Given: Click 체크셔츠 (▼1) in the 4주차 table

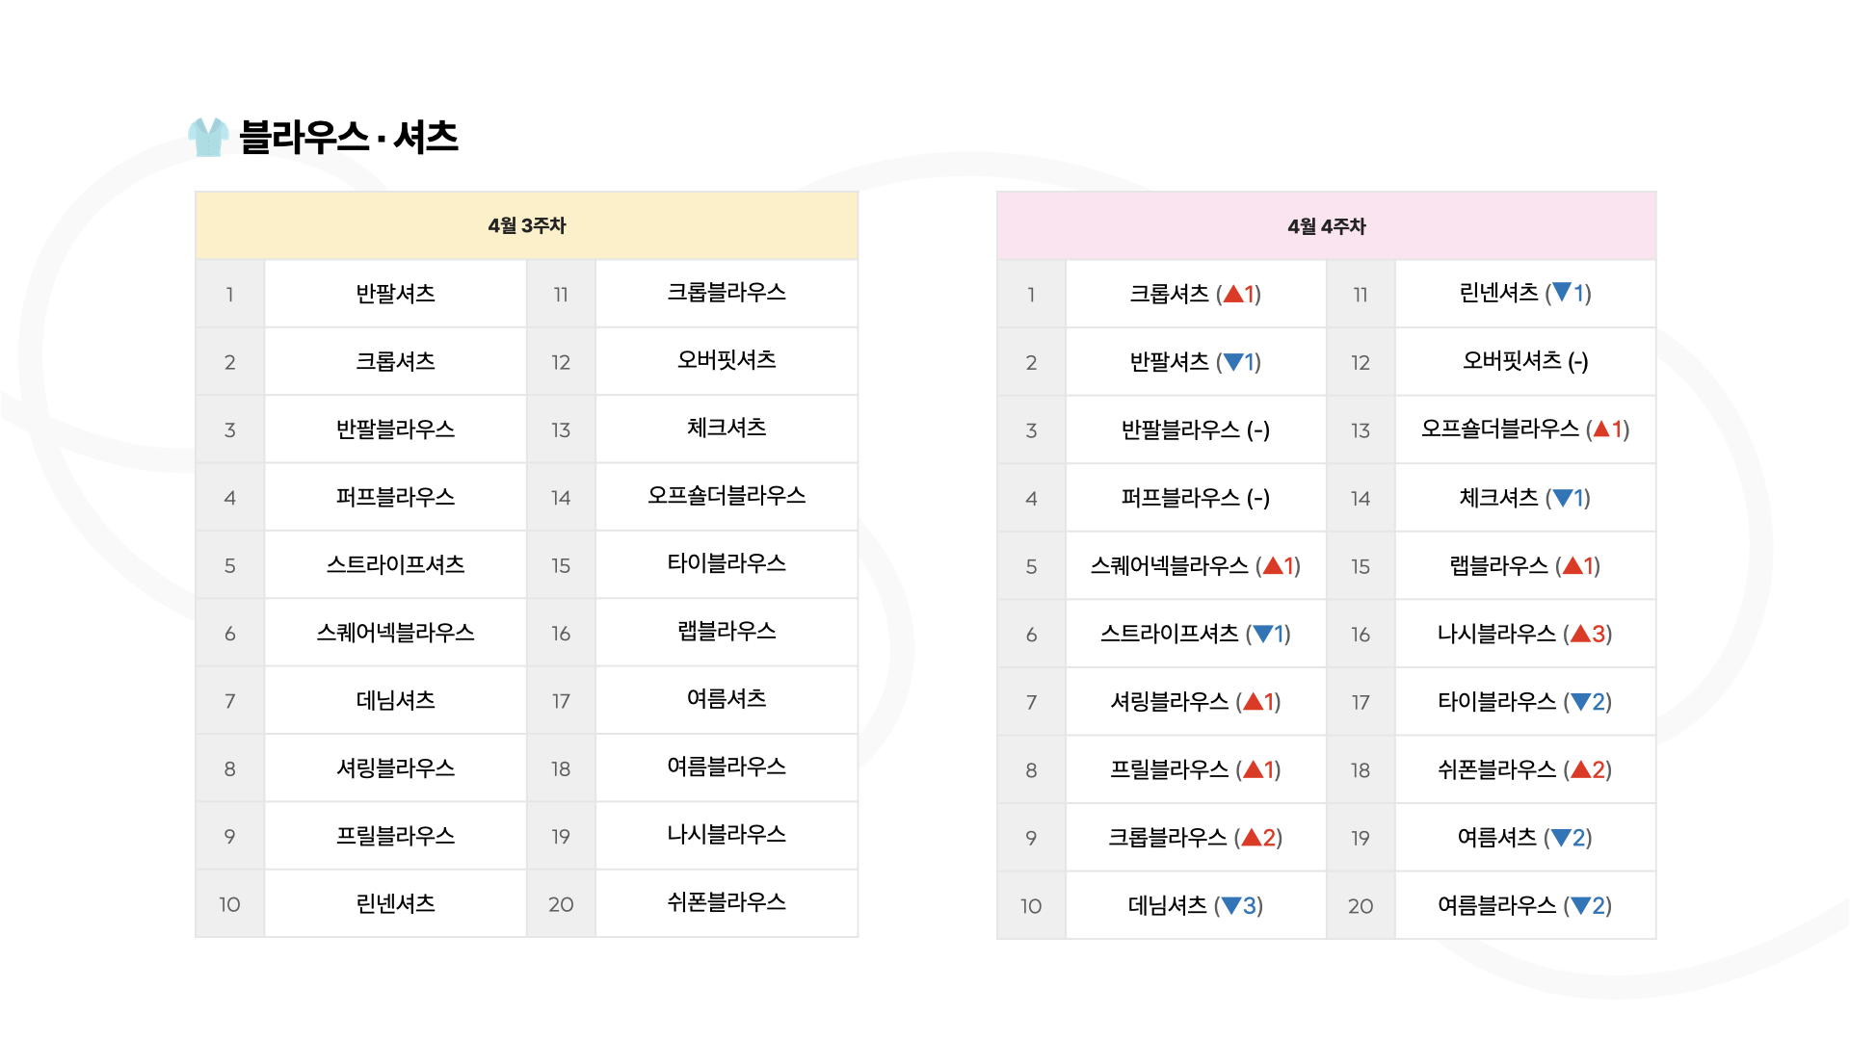Looking at the screenshot, I should tap(1525, 498).
